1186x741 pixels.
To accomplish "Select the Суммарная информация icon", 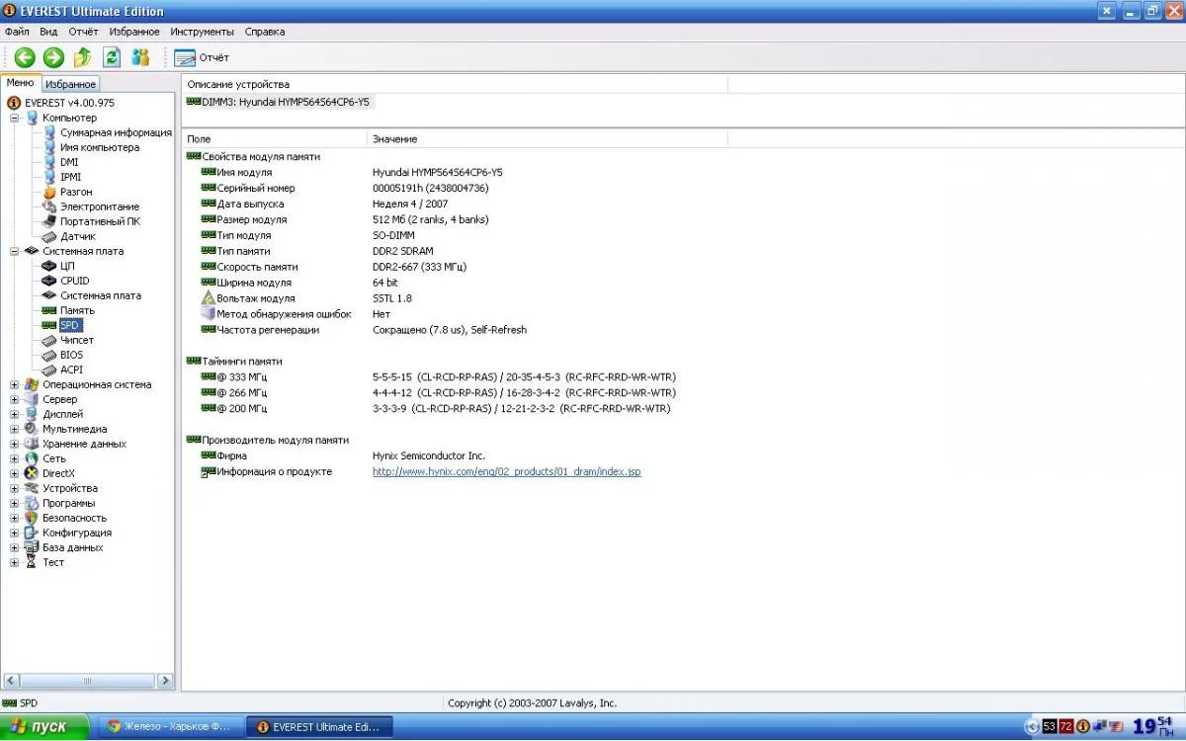I will pos(49,132).
